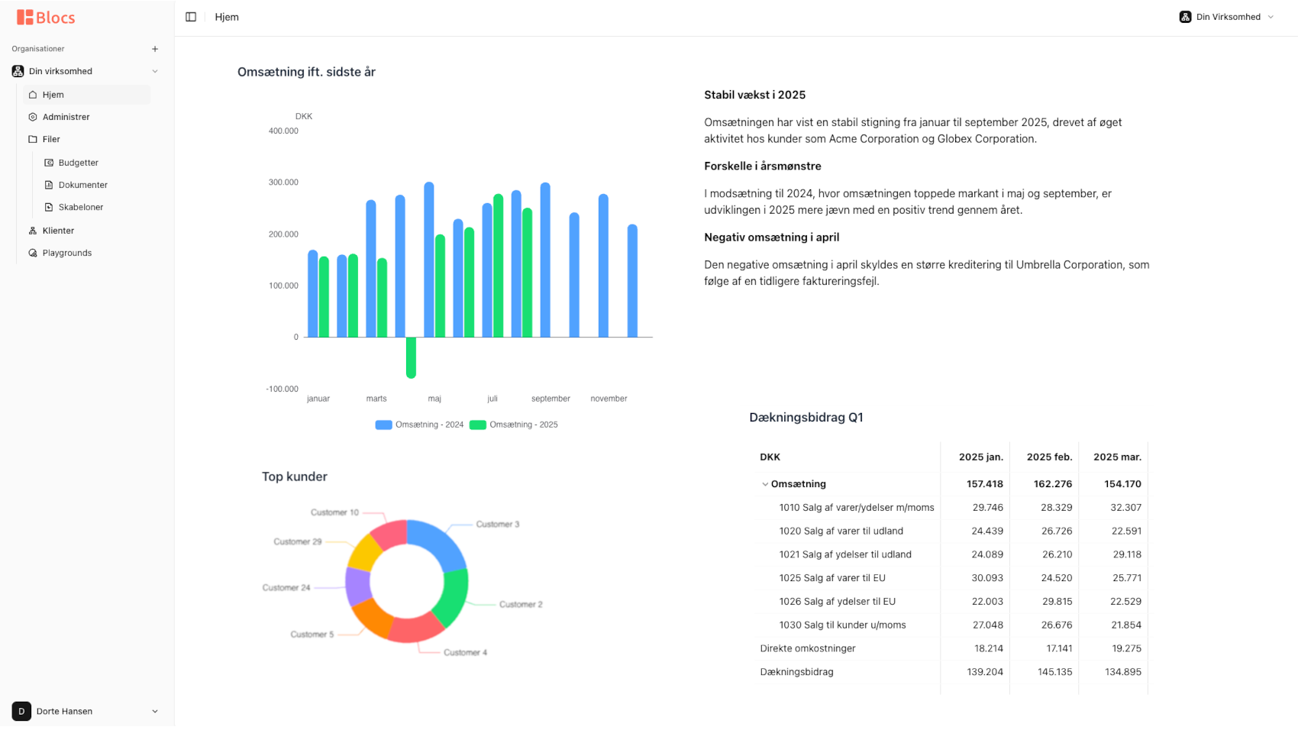Open Din Virksomhed dropdown top right

(1227, 17)
